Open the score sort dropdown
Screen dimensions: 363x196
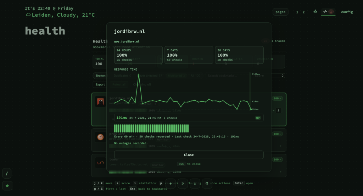[269, 75]
